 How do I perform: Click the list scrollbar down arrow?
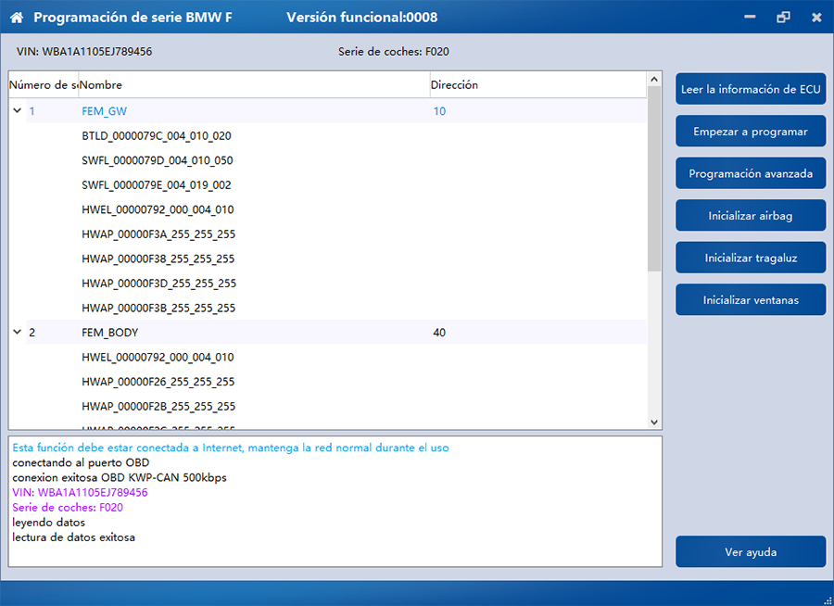pos(654,422)
